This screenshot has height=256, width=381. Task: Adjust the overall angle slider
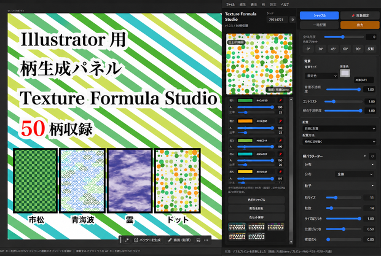pos(344,37)
